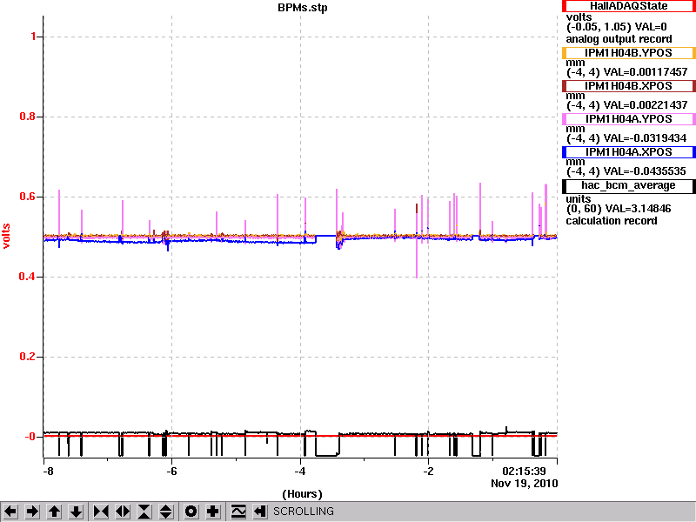Screen dimensions: 696x522
Task: Select the HallADAQState legend entry
Action: point(628,6)
